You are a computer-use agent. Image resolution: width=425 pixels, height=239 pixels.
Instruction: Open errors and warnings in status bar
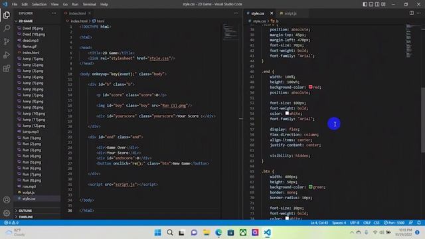click(x=11, y=223)
